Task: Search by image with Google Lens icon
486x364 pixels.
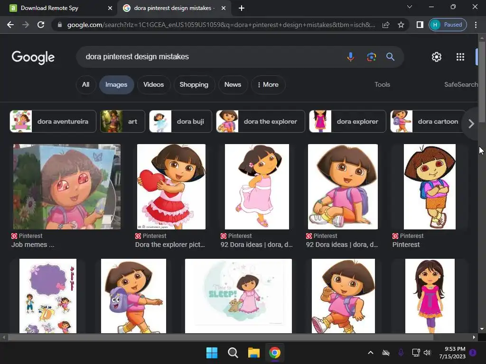Action: [371, 57]
